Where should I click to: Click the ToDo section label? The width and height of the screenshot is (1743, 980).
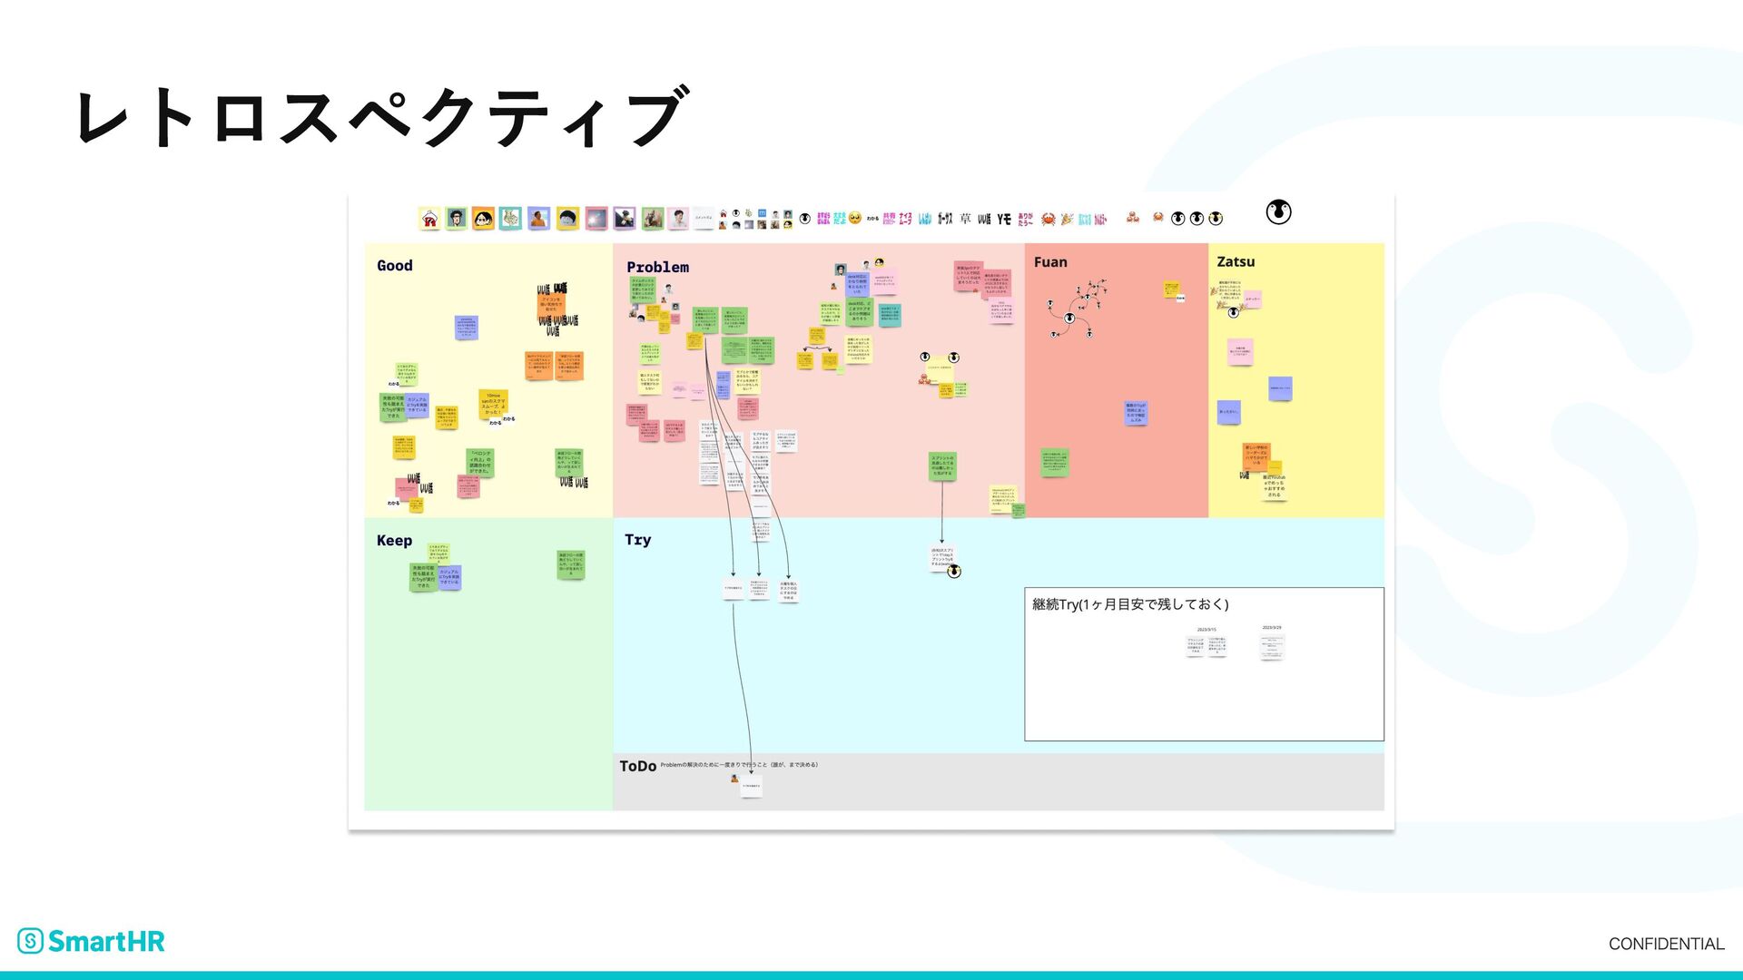click(x=637, y=766)
